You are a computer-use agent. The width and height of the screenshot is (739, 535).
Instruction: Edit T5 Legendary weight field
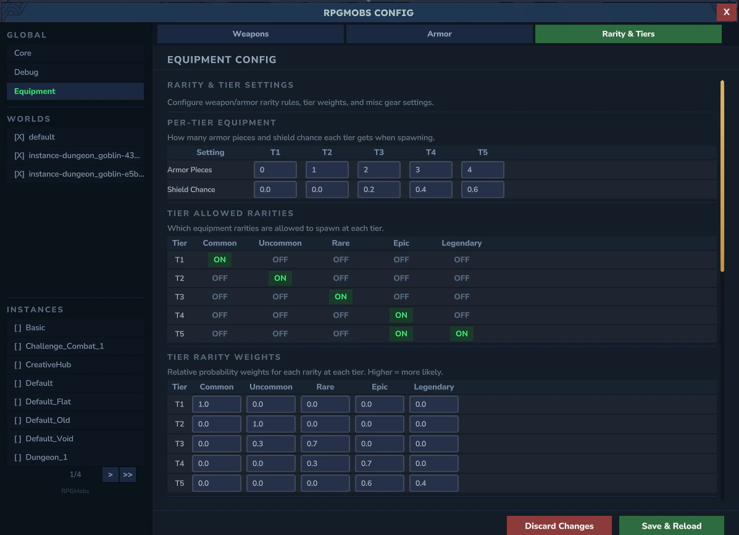point(433,483)
